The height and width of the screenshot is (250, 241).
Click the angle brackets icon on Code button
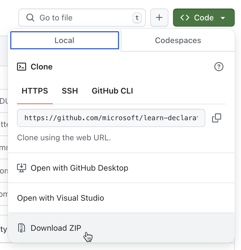click(x=185, y=18)
